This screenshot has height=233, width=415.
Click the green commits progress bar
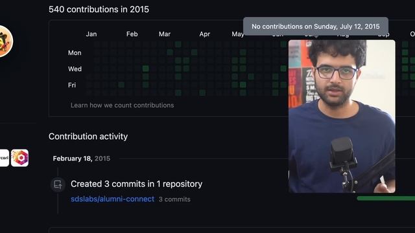tap(386, 199)
